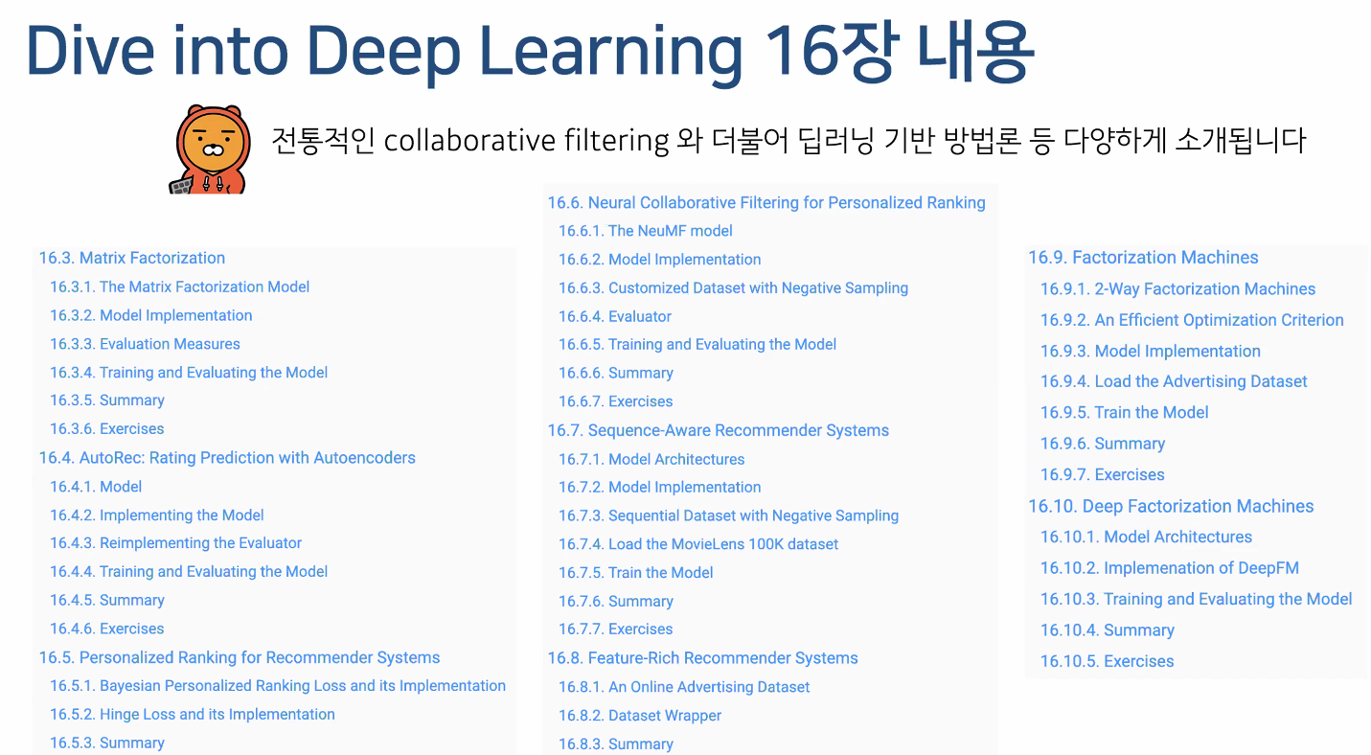Select 16.9.3. Model Implementation link
Screen dimensions: 1371x755
tap(1151, 352)
